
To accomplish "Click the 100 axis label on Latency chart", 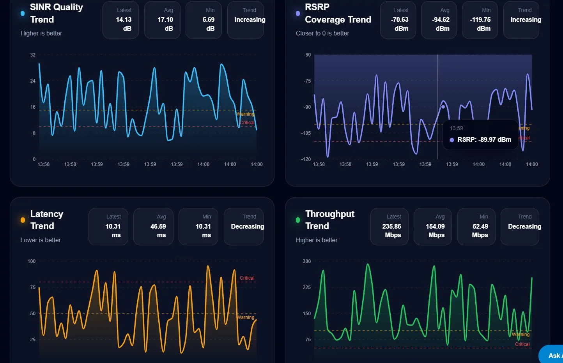I will [32, 261].
